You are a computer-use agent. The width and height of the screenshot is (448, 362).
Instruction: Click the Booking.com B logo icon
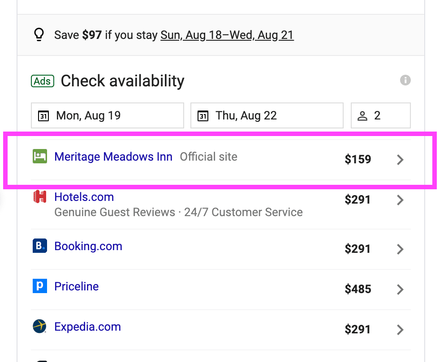40,246
